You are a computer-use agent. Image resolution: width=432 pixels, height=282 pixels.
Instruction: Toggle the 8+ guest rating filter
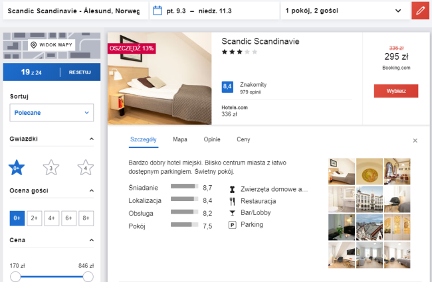86,217
